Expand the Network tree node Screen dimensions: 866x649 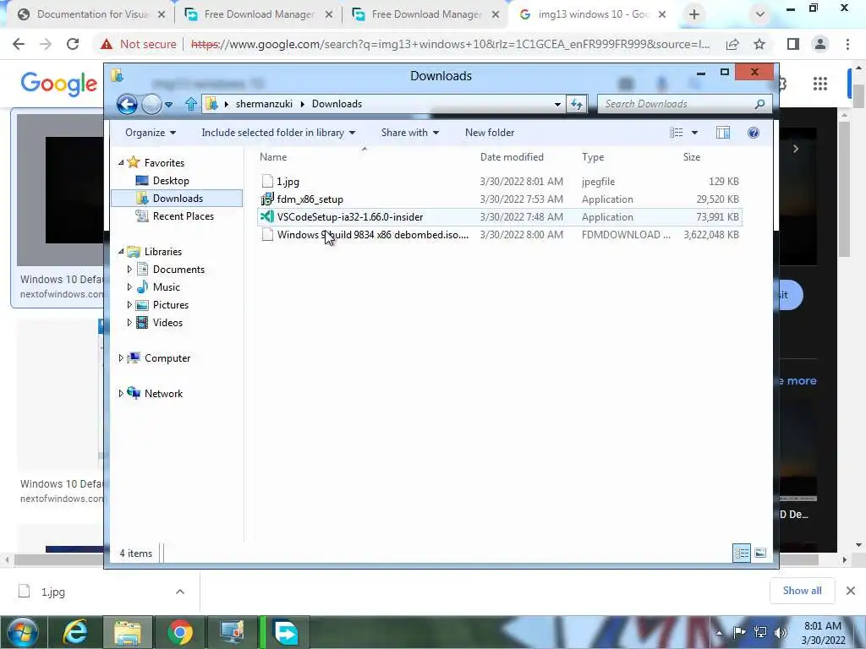(x=121, y=394)
